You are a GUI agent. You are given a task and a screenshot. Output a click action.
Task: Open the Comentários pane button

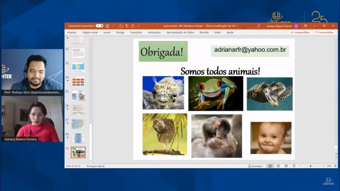click(x=324, y=32)
